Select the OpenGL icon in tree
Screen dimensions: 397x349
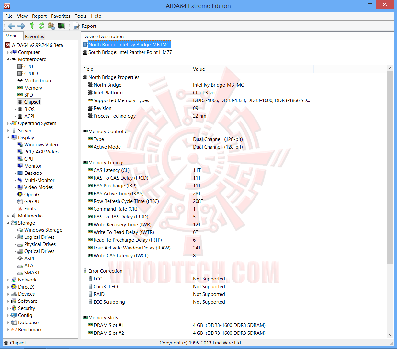pyautogui.click(x=20, y=194)
